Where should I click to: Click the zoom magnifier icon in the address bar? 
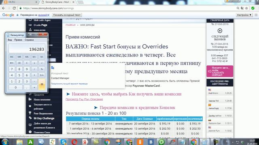coord(238,8)
